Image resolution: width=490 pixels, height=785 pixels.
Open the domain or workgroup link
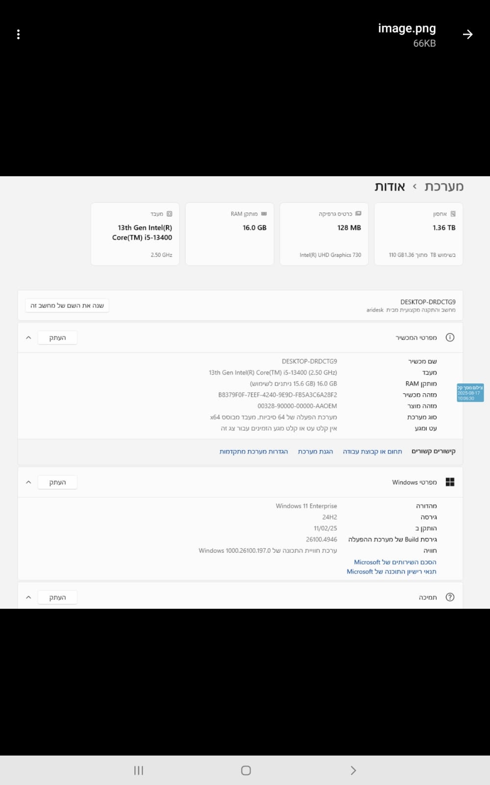click(x=372, y=452)
